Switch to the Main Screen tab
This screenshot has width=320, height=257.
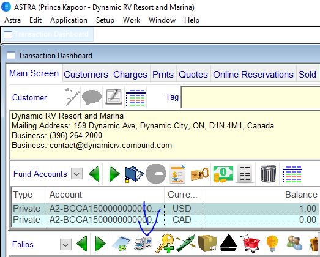34,73
